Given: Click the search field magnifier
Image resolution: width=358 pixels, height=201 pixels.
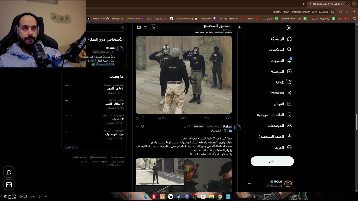Looking at the screenshot, I should coord(123,27).
